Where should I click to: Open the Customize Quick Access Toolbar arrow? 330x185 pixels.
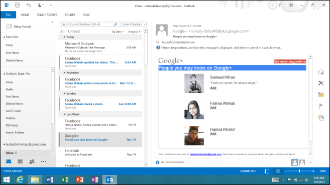51,5
